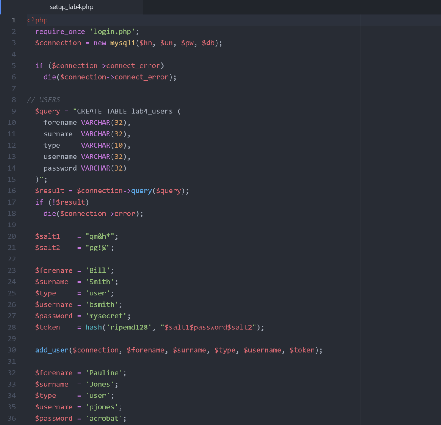Click 'add_user' function call on line 30
This screenshot has height=425, width=441.
[x=52, y=350]
